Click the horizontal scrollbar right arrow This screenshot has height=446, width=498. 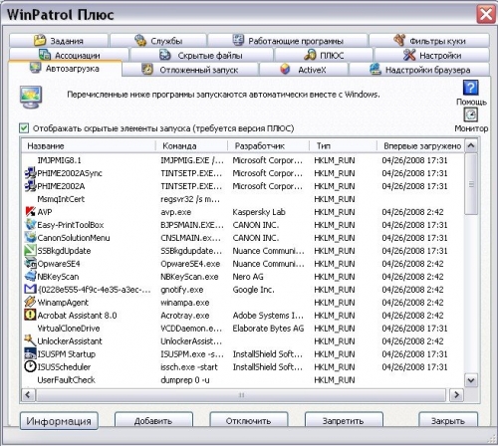click(457, 395)
